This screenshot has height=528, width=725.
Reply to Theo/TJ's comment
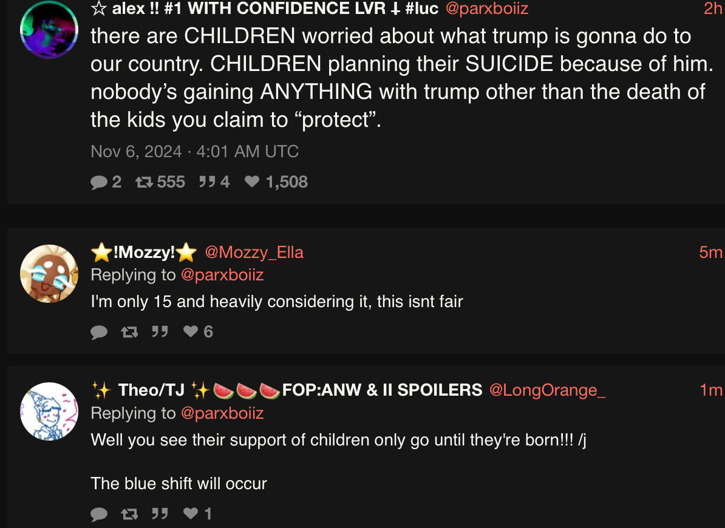click(x=99, y=514)
